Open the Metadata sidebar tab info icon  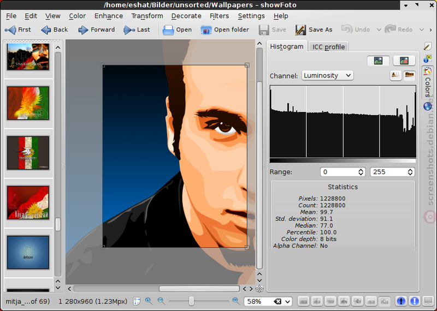428,59
